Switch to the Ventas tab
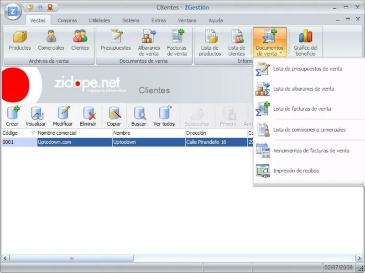 (38, 20)
